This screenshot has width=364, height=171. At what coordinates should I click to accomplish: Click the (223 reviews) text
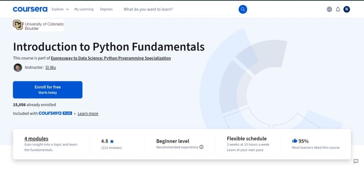click(x=111, y=148)
